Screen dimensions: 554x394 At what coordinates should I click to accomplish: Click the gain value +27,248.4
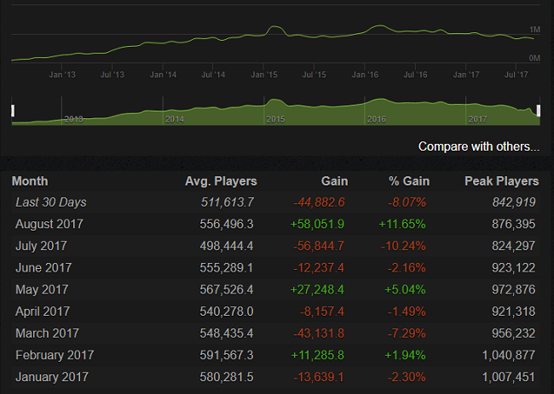pos(317,289)
